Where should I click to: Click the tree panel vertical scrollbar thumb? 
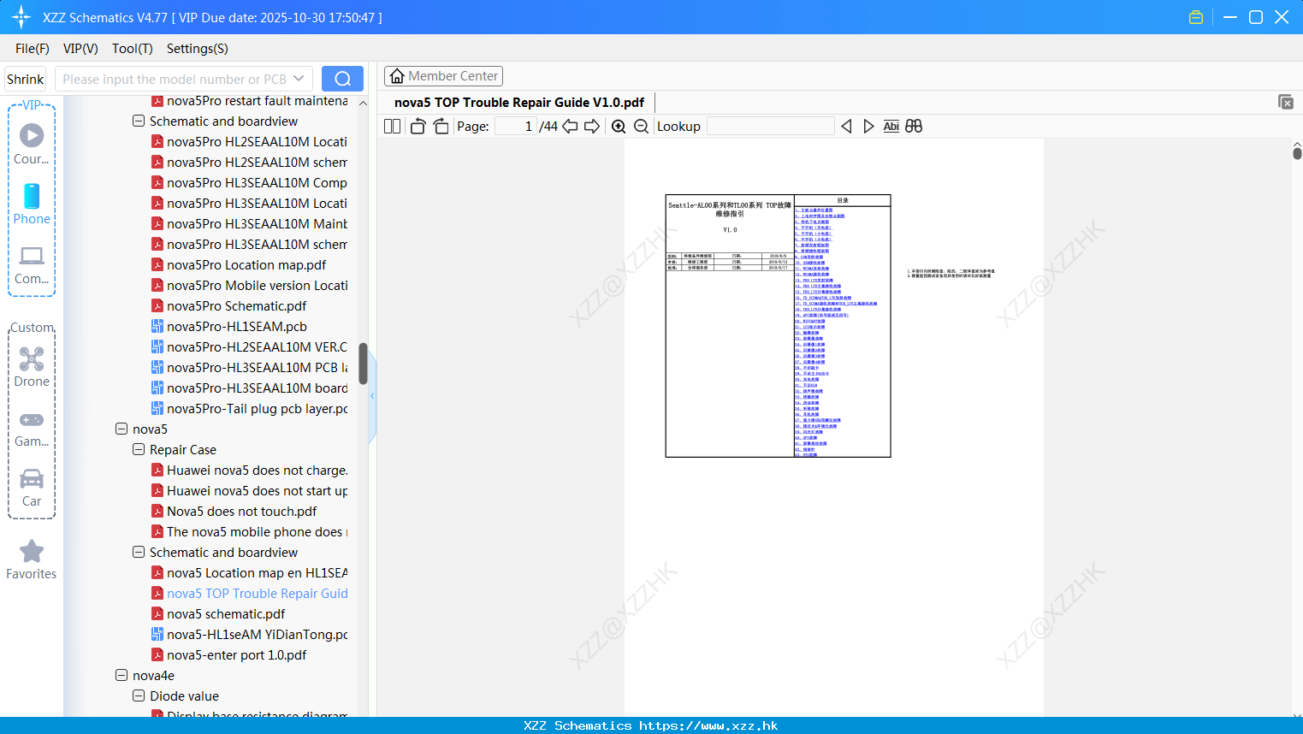pos(363,364)
